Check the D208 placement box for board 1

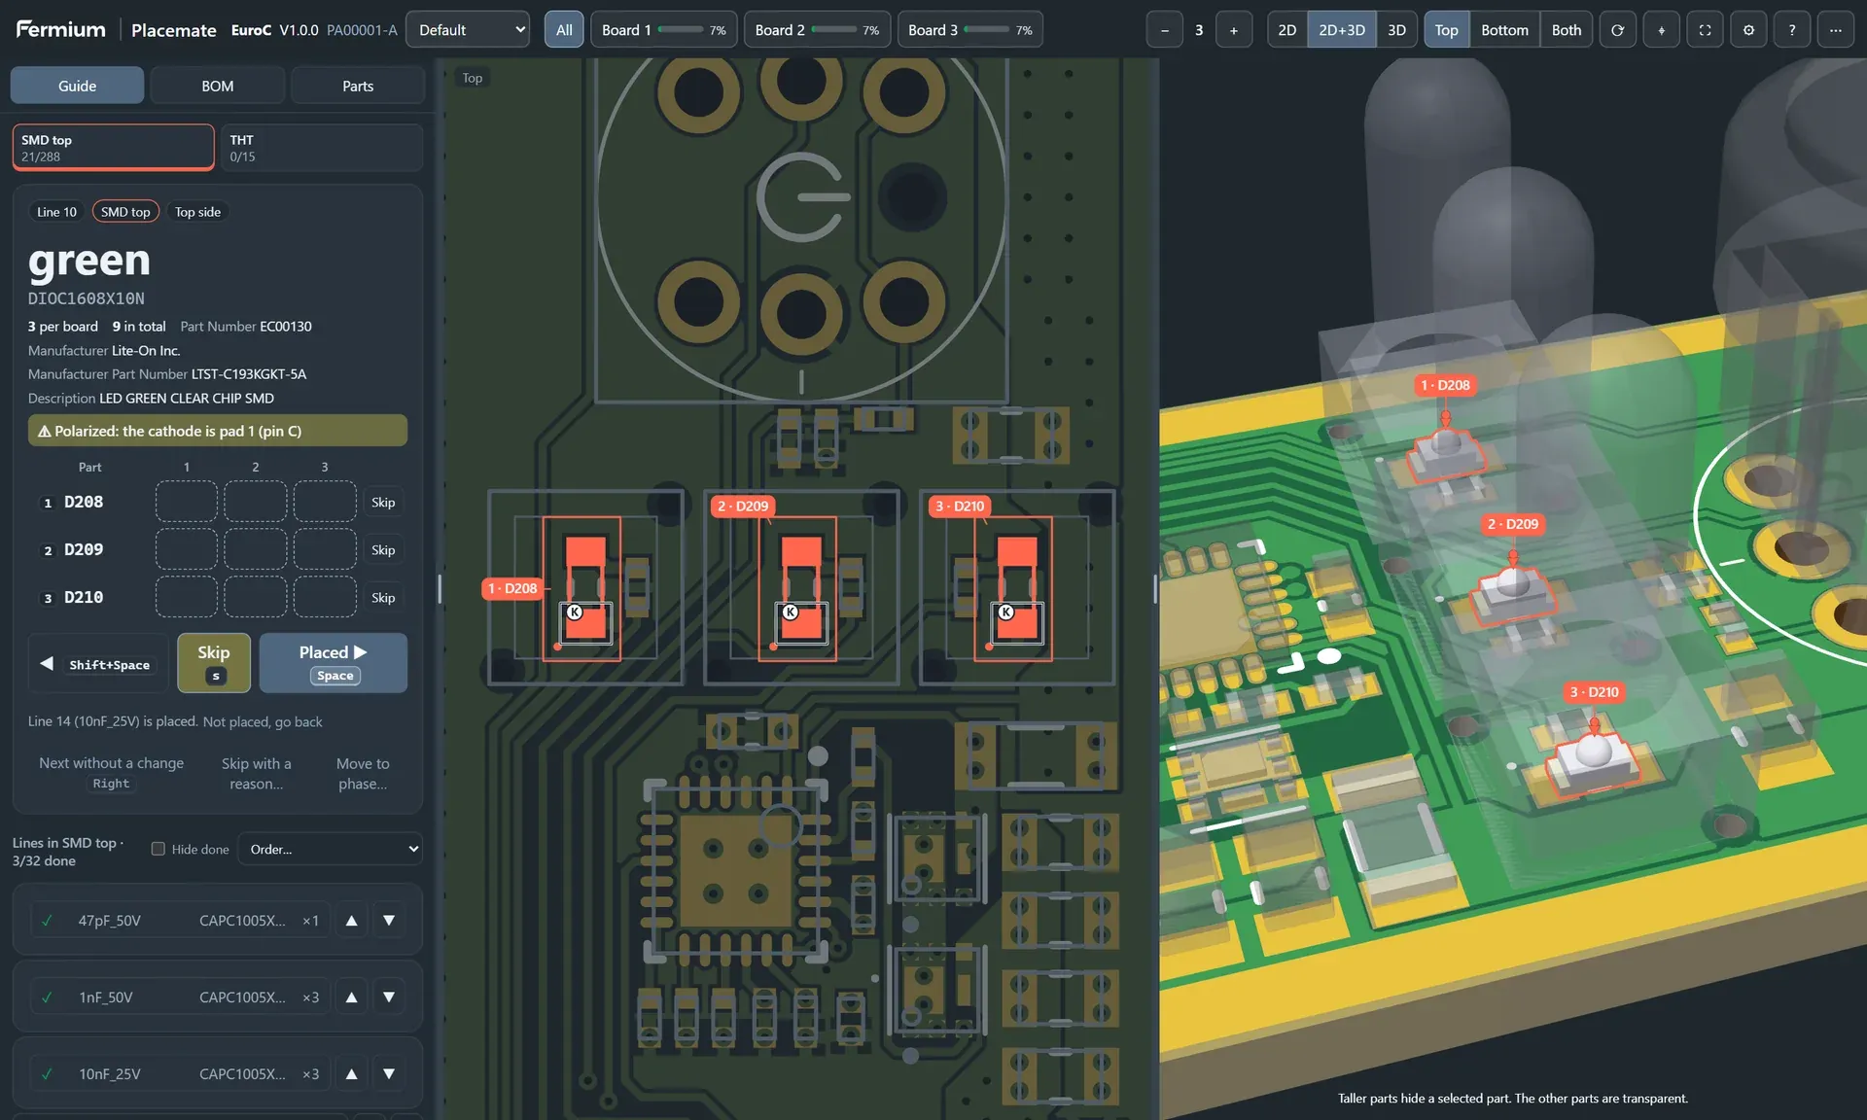pyautogui.click(x=187, y=502)
